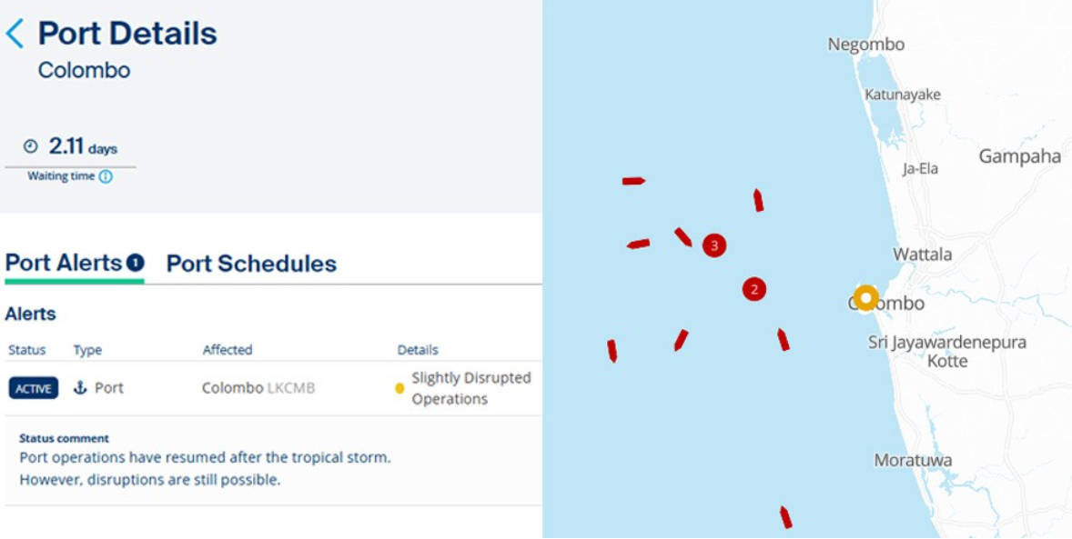
Task: Switch to the Port Schedules tab
Action: [251, 265]
